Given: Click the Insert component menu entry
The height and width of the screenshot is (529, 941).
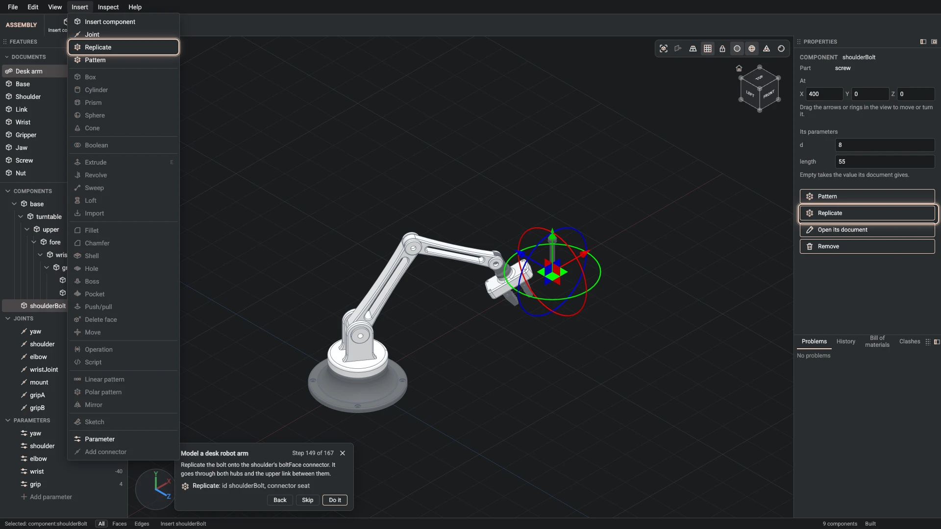Looking at the screenshot, I should click(x=124, y=22).
